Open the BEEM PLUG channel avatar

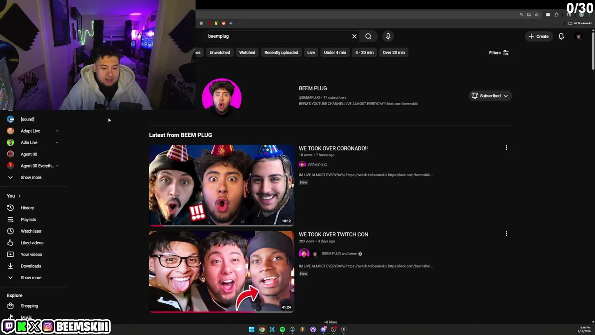[x=222, y=98]
